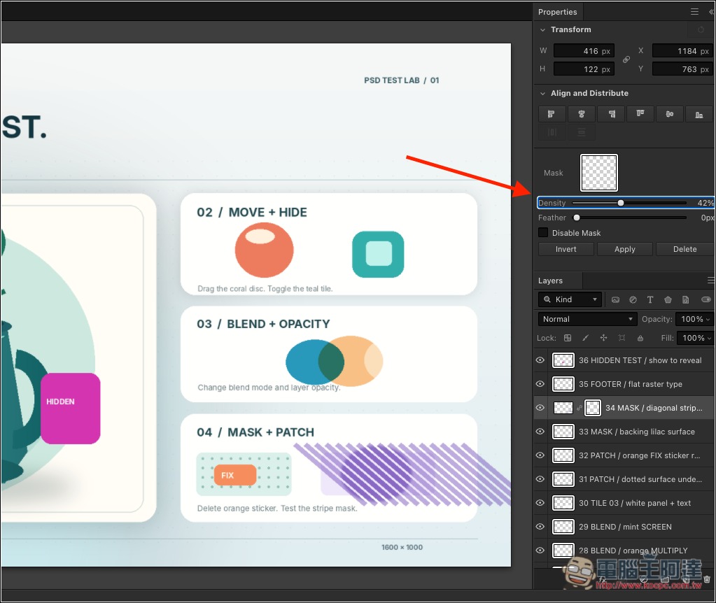Lock transparent pixels icon
This screenshot has height=603, width=716.
568,338
